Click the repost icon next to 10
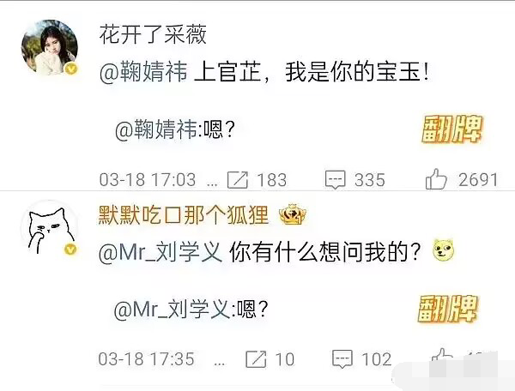Image resolution: width=515 pixels, height=391 pixels. click(x=256, y=359)
